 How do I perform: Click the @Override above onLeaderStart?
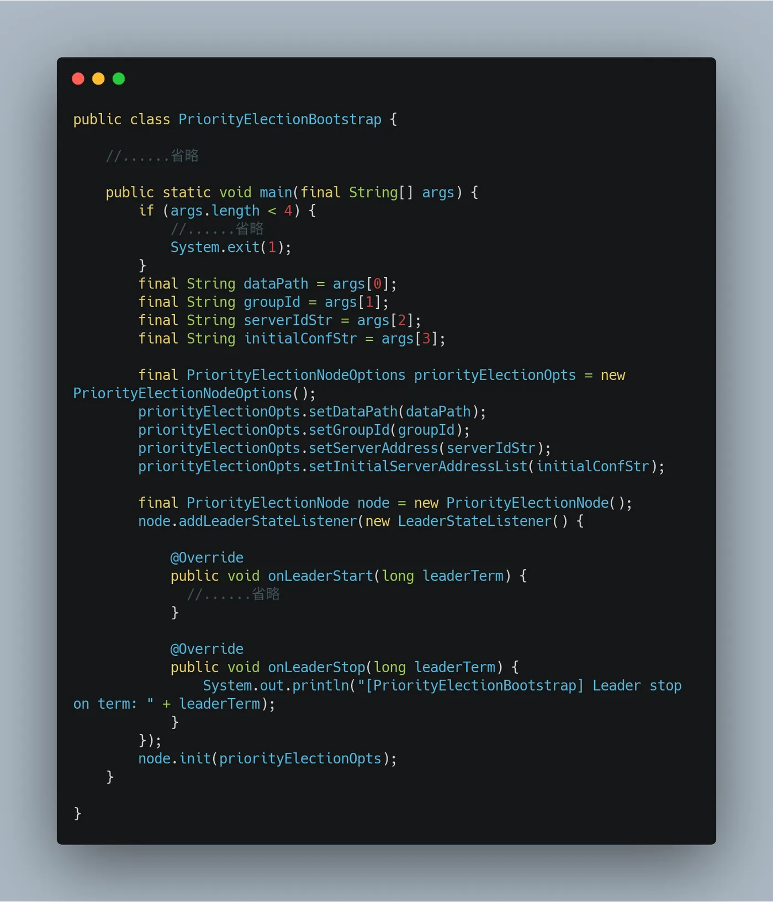click(207, 557)
